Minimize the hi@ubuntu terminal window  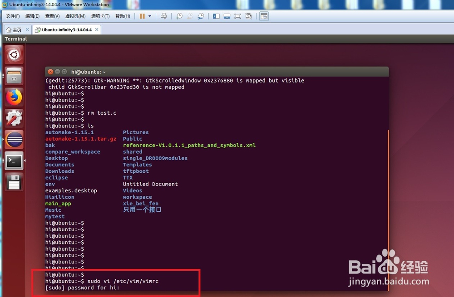(x=57, y=72)
